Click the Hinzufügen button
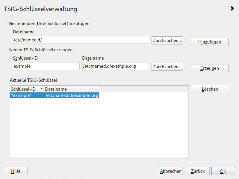The width and height of the screenshot is (239, 179). [210, 42]
